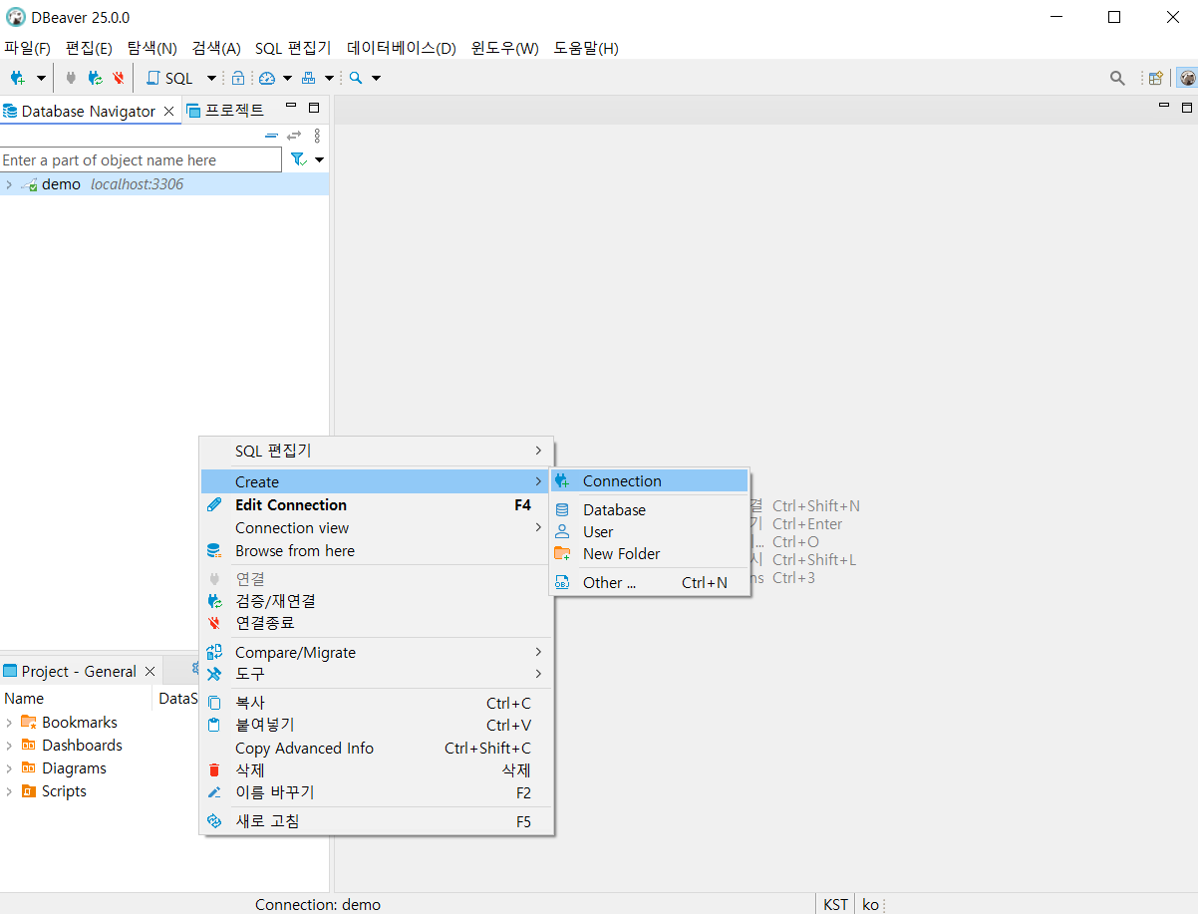Select 검증/재연결 in context menu
Screen dimensions: 1198x914
(x=377, y=601)
